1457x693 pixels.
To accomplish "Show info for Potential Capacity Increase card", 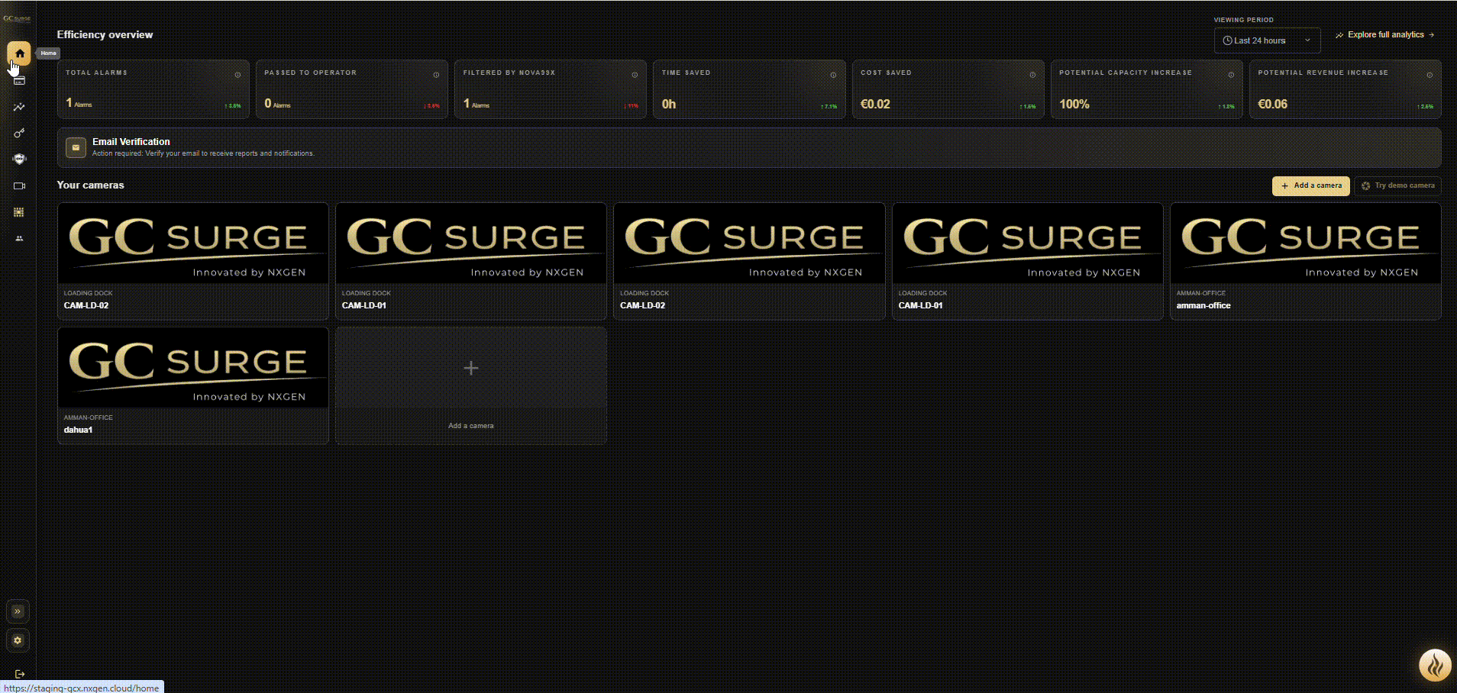I will [x=1231, y=75].
